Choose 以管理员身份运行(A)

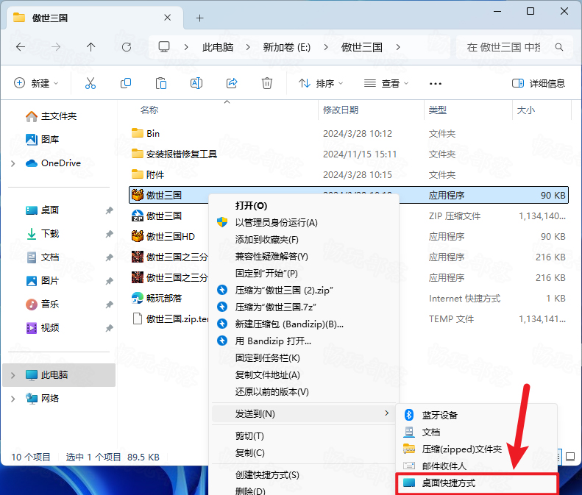point(305,223)
